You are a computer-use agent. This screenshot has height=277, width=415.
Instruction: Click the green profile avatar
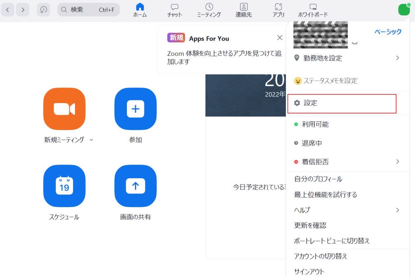404,10
